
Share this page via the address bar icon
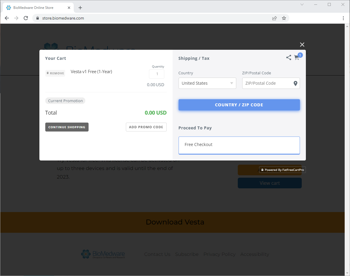(x=274, y=18)
